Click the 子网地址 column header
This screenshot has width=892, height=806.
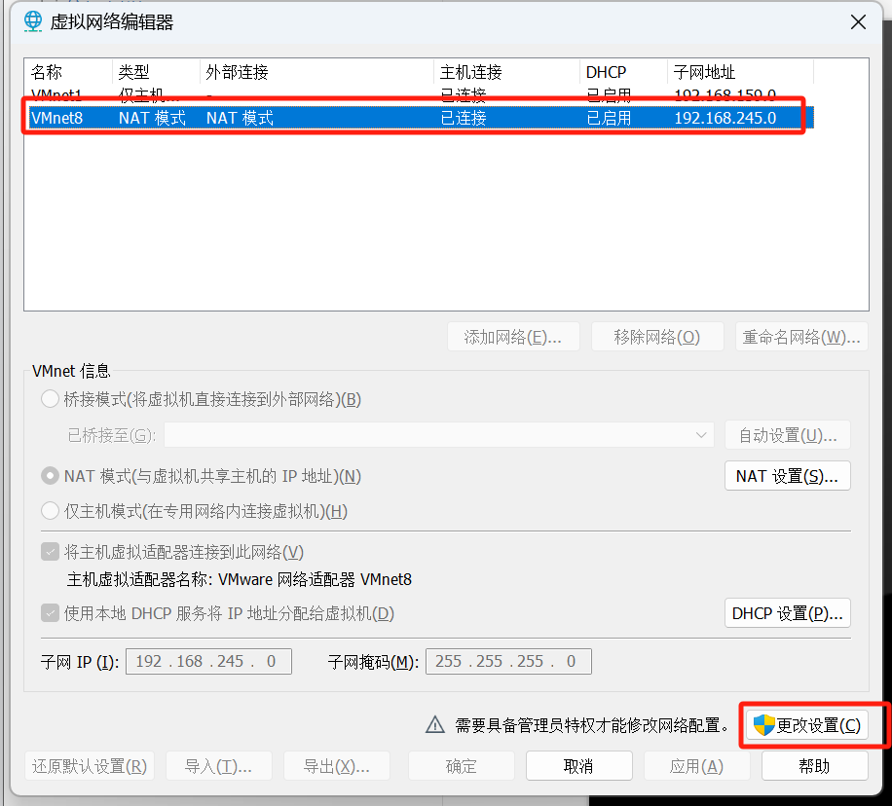pyautogui.click(x=741, y=72)
